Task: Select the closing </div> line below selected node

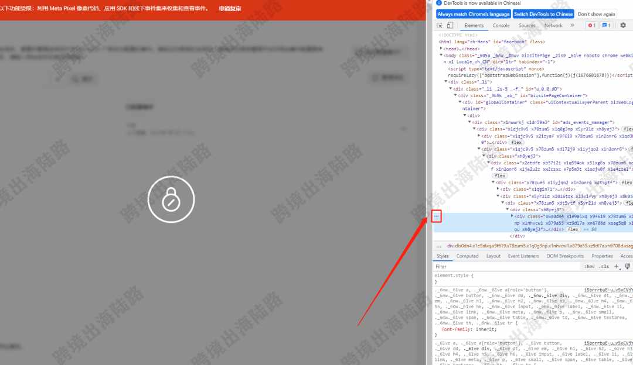Action: [517, 236]
